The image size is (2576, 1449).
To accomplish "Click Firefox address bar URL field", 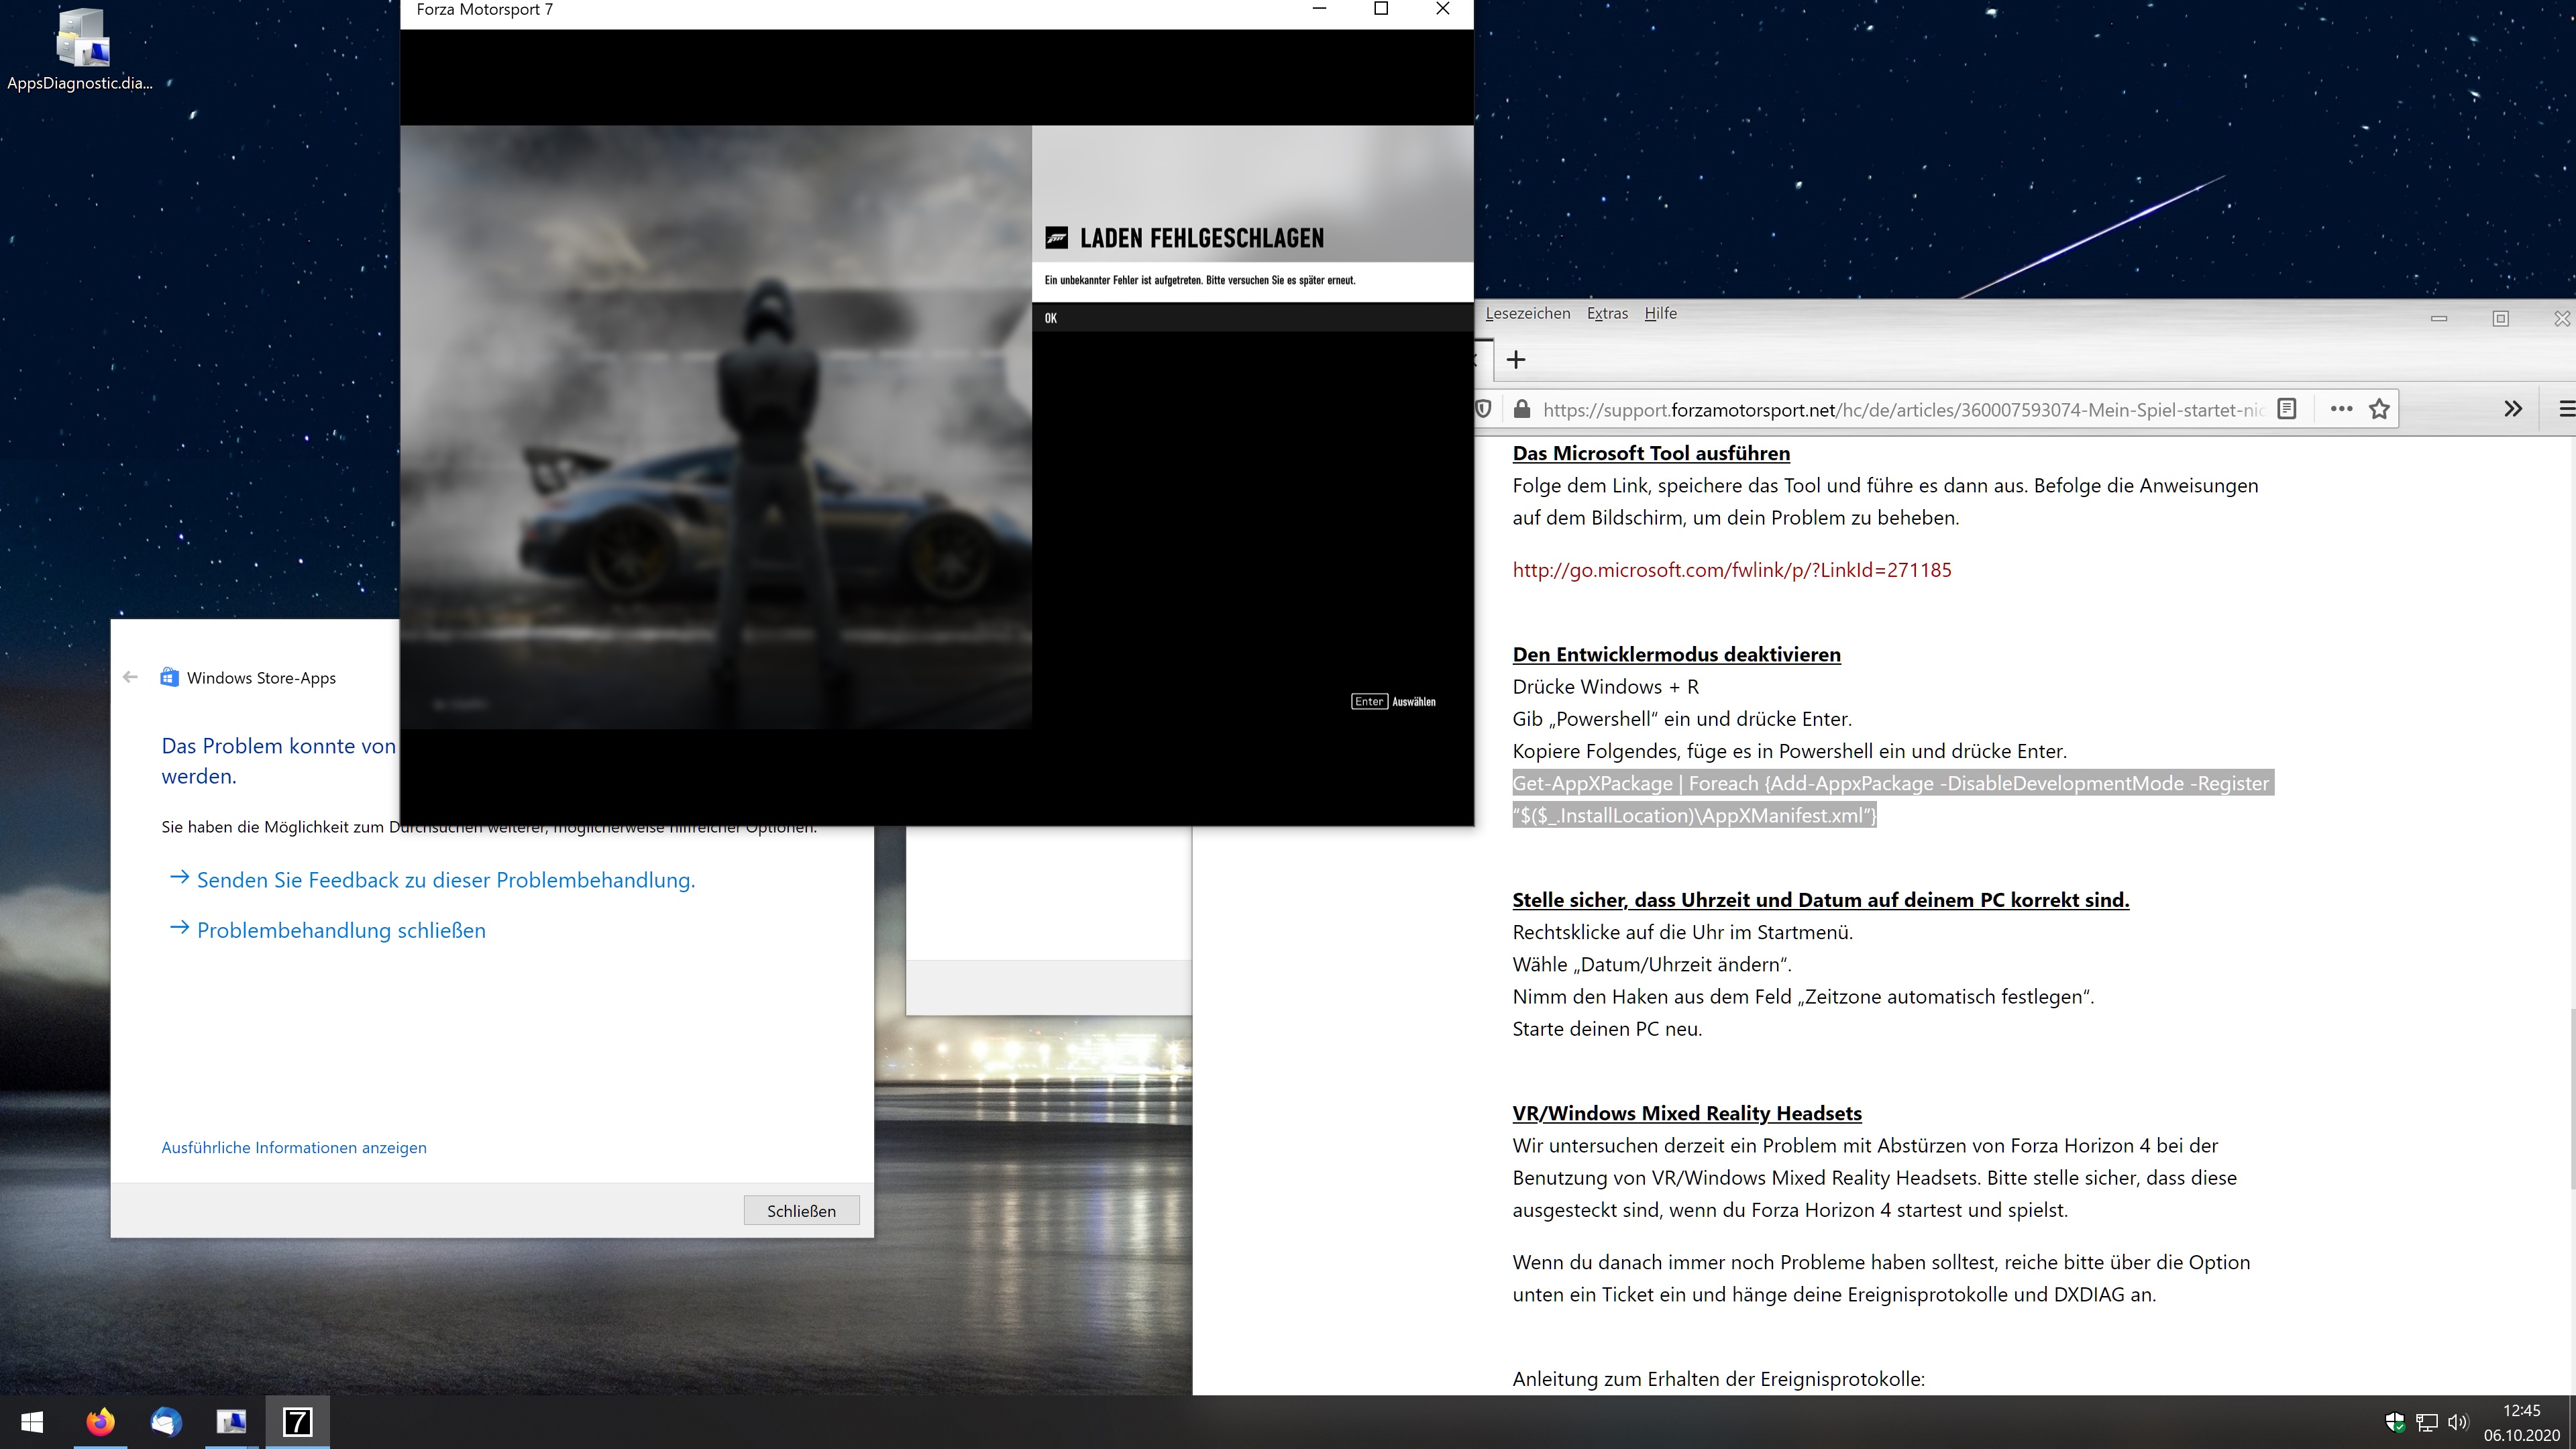I will pyautogui.click(x=1900, y=410).
